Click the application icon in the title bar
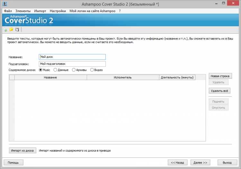 [5, 4]
